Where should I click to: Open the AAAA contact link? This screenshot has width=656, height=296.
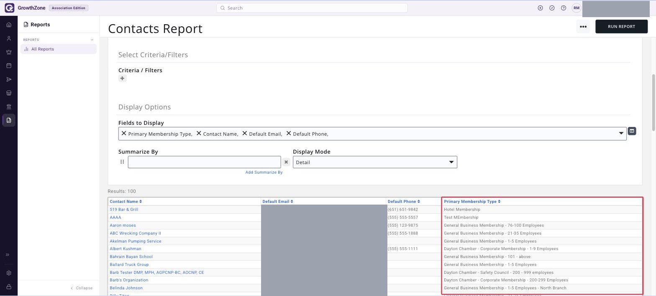(x=115, y=218)
